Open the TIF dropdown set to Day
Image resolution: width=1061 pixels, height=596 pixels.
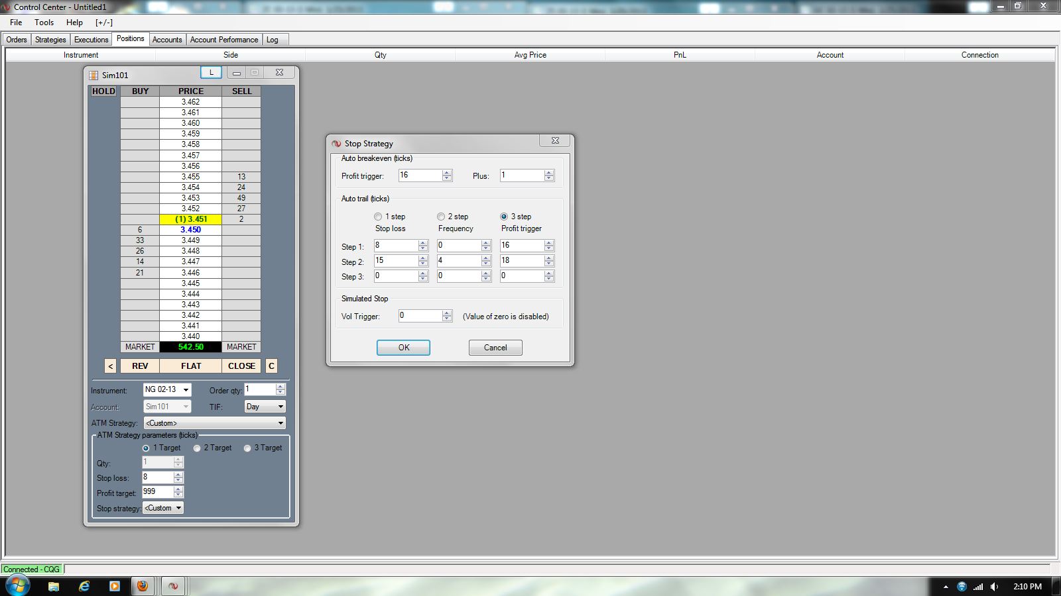point(265,407)
